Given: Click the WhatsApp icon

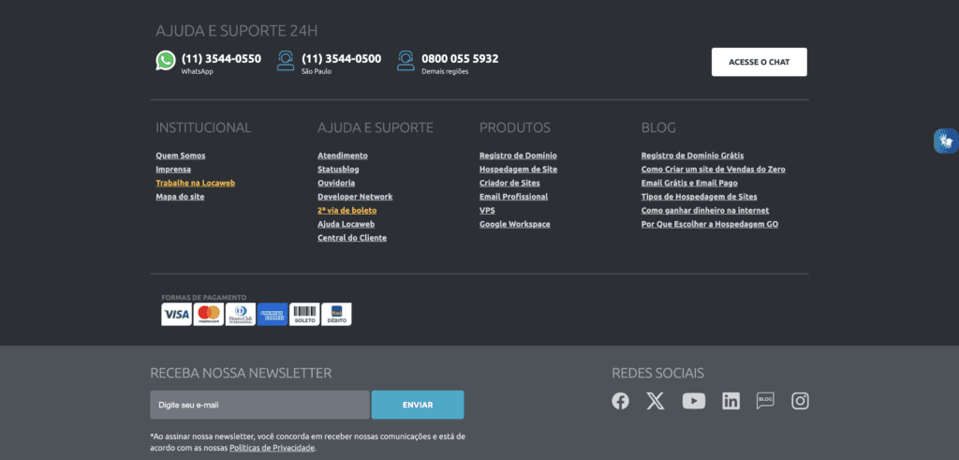Looking at the screenshot, I should [x=166, y=61].
